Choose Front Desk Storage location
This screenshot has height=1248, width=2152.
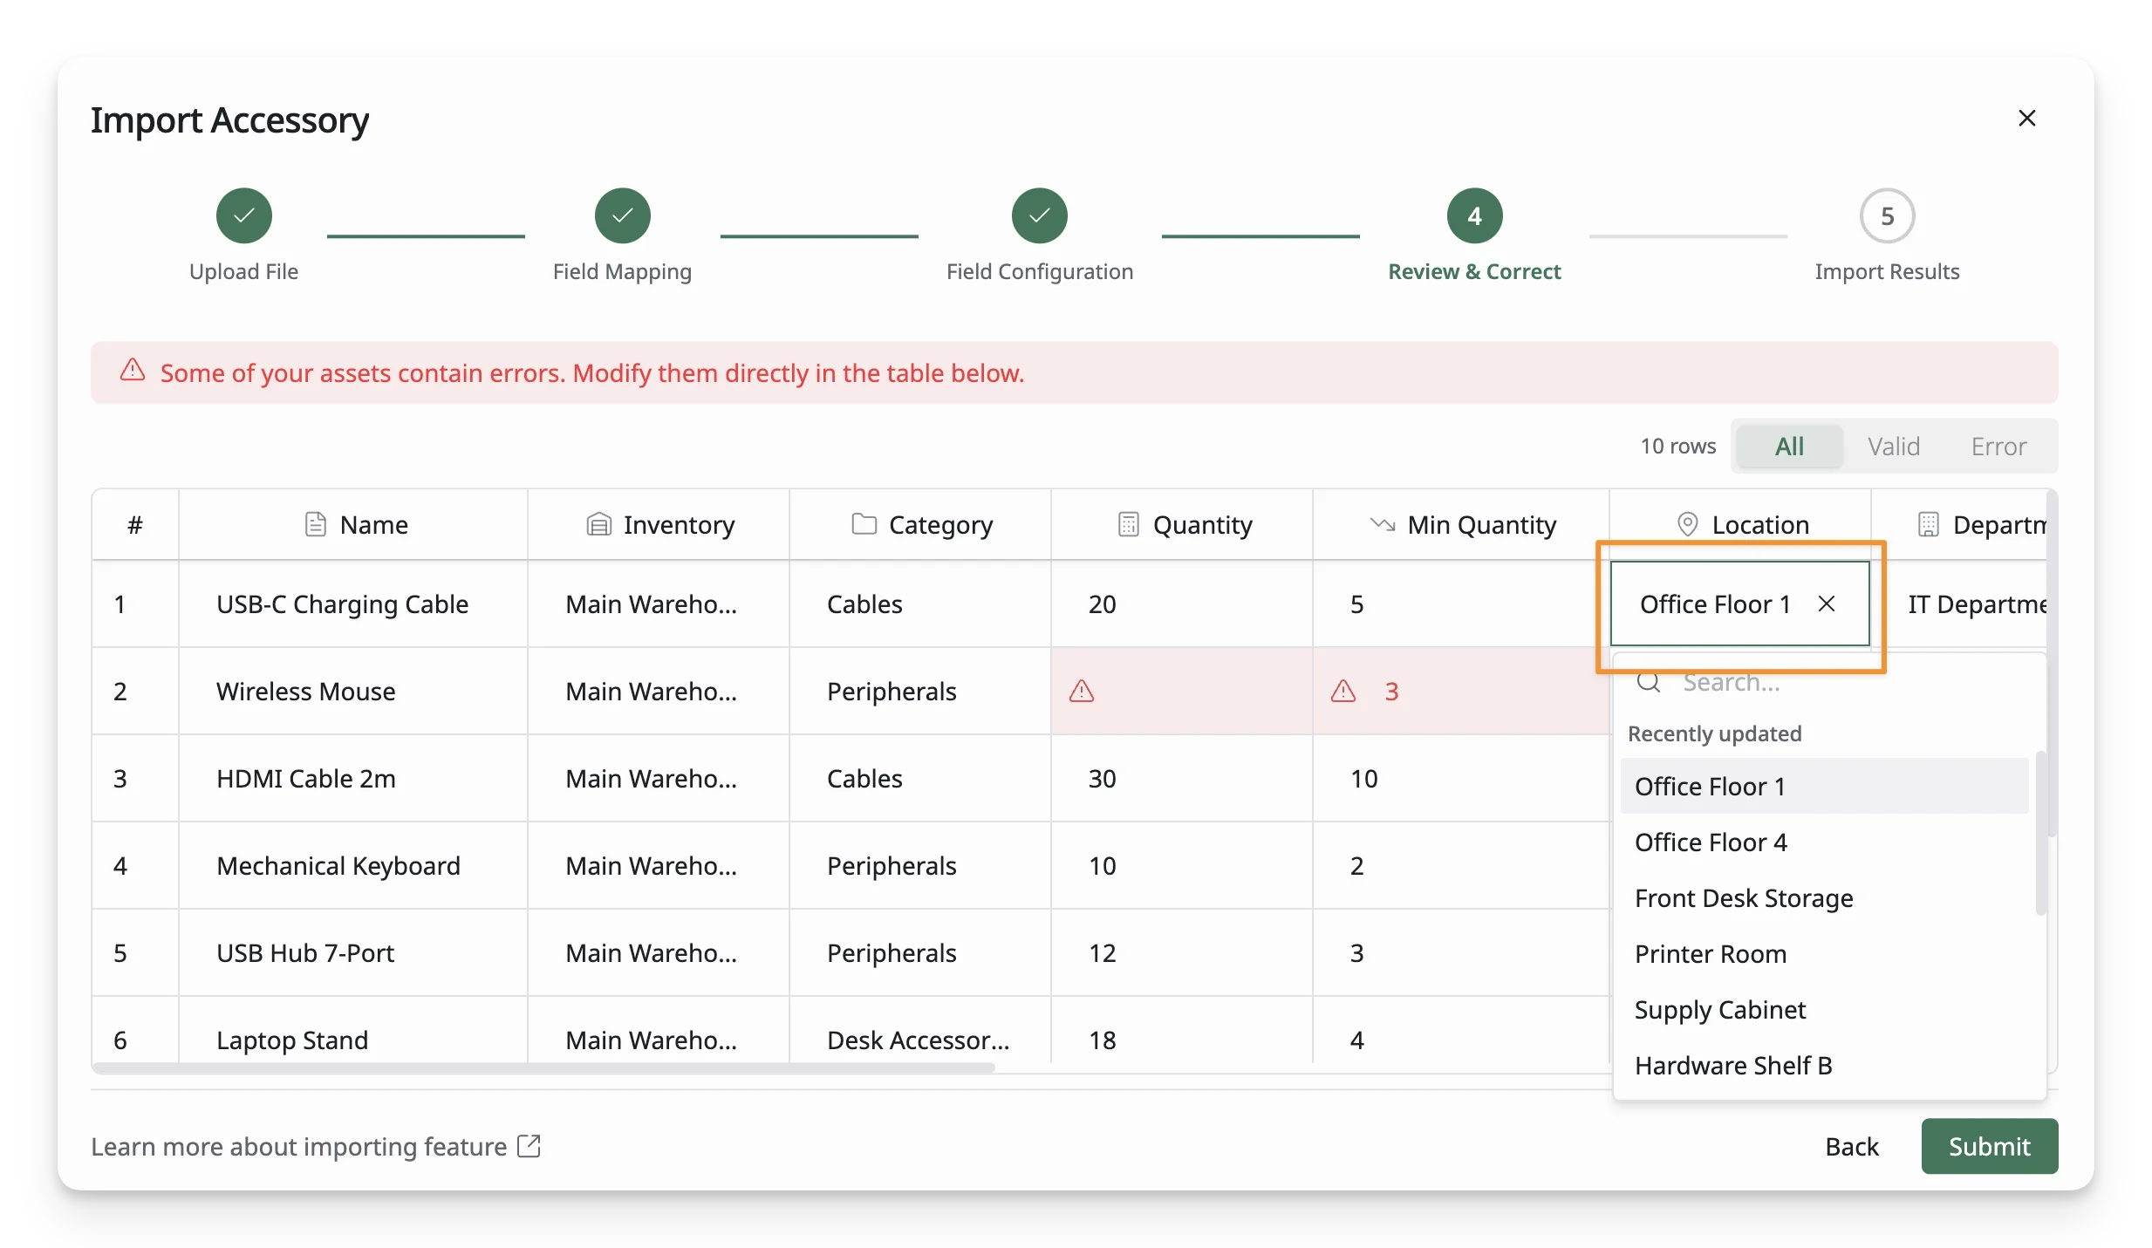pyautogui.click(x=1824, y=897)
